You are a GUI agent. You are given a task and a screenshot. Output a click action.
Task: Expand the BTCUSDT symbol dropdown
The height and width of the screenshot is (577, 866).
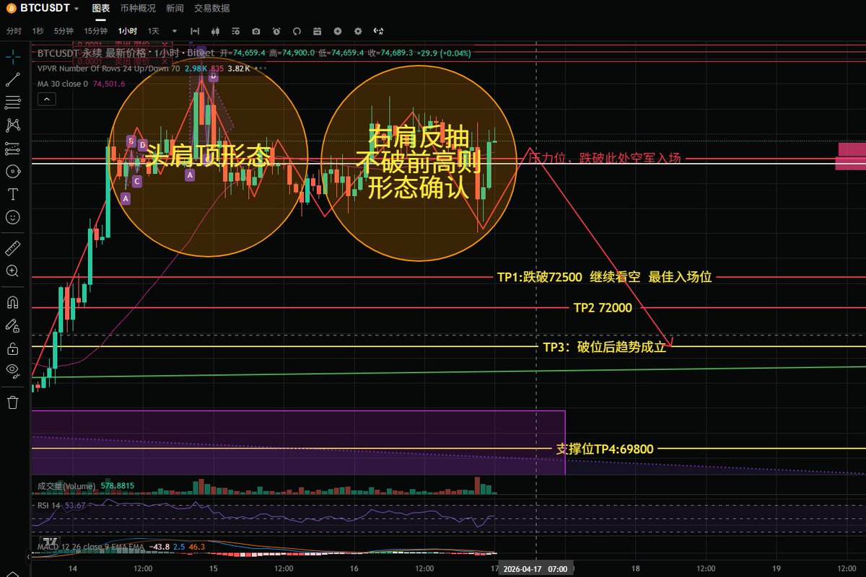click(x=76, y=9)
